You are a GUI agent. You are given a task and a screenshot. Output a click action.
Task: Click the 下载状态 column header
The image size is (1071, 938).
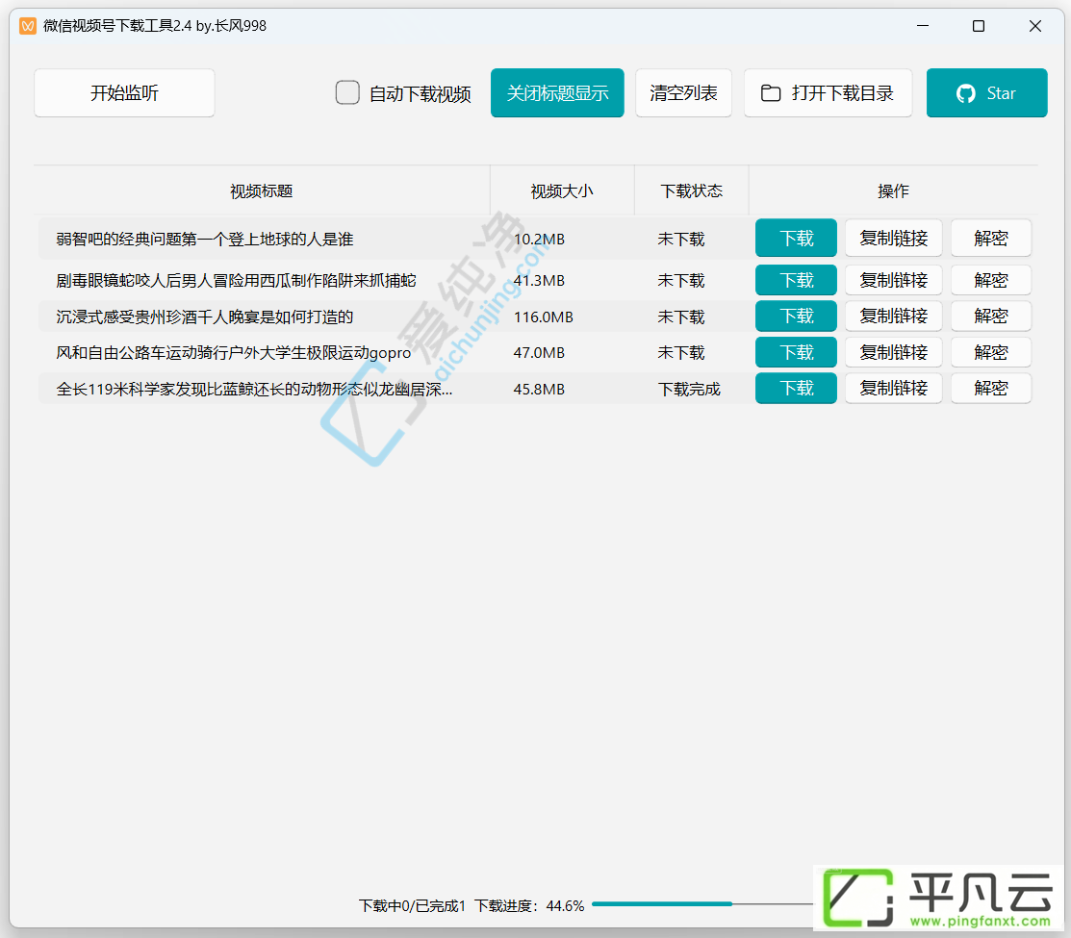coord(691,191)
